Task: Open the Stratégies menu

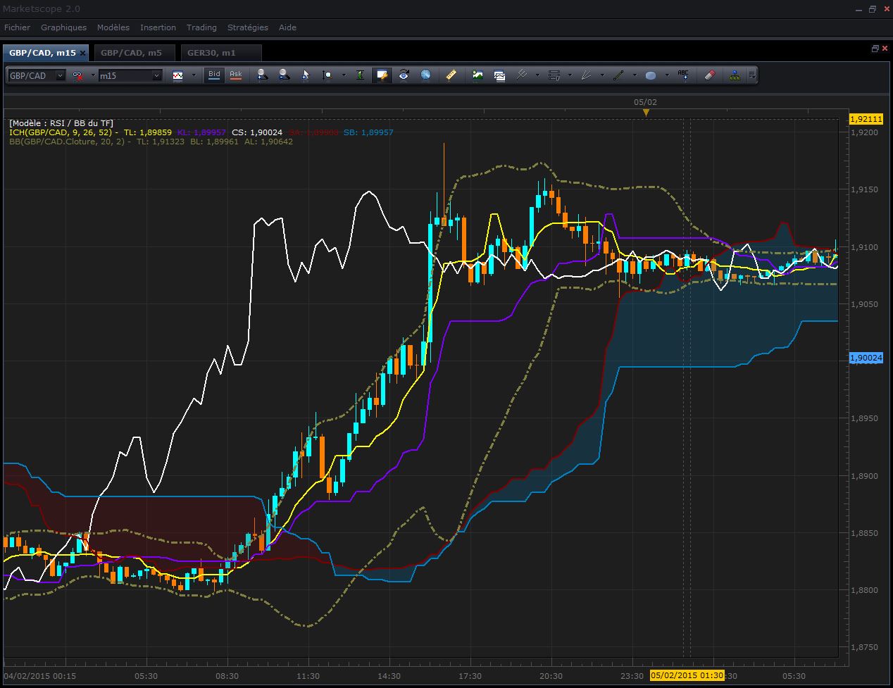Action: click(x=248, y=27)
